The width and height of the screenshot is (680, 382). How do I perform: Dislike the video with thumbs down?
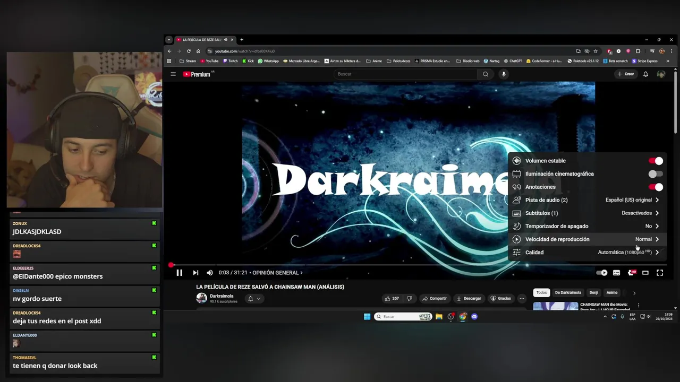point(409,299)
